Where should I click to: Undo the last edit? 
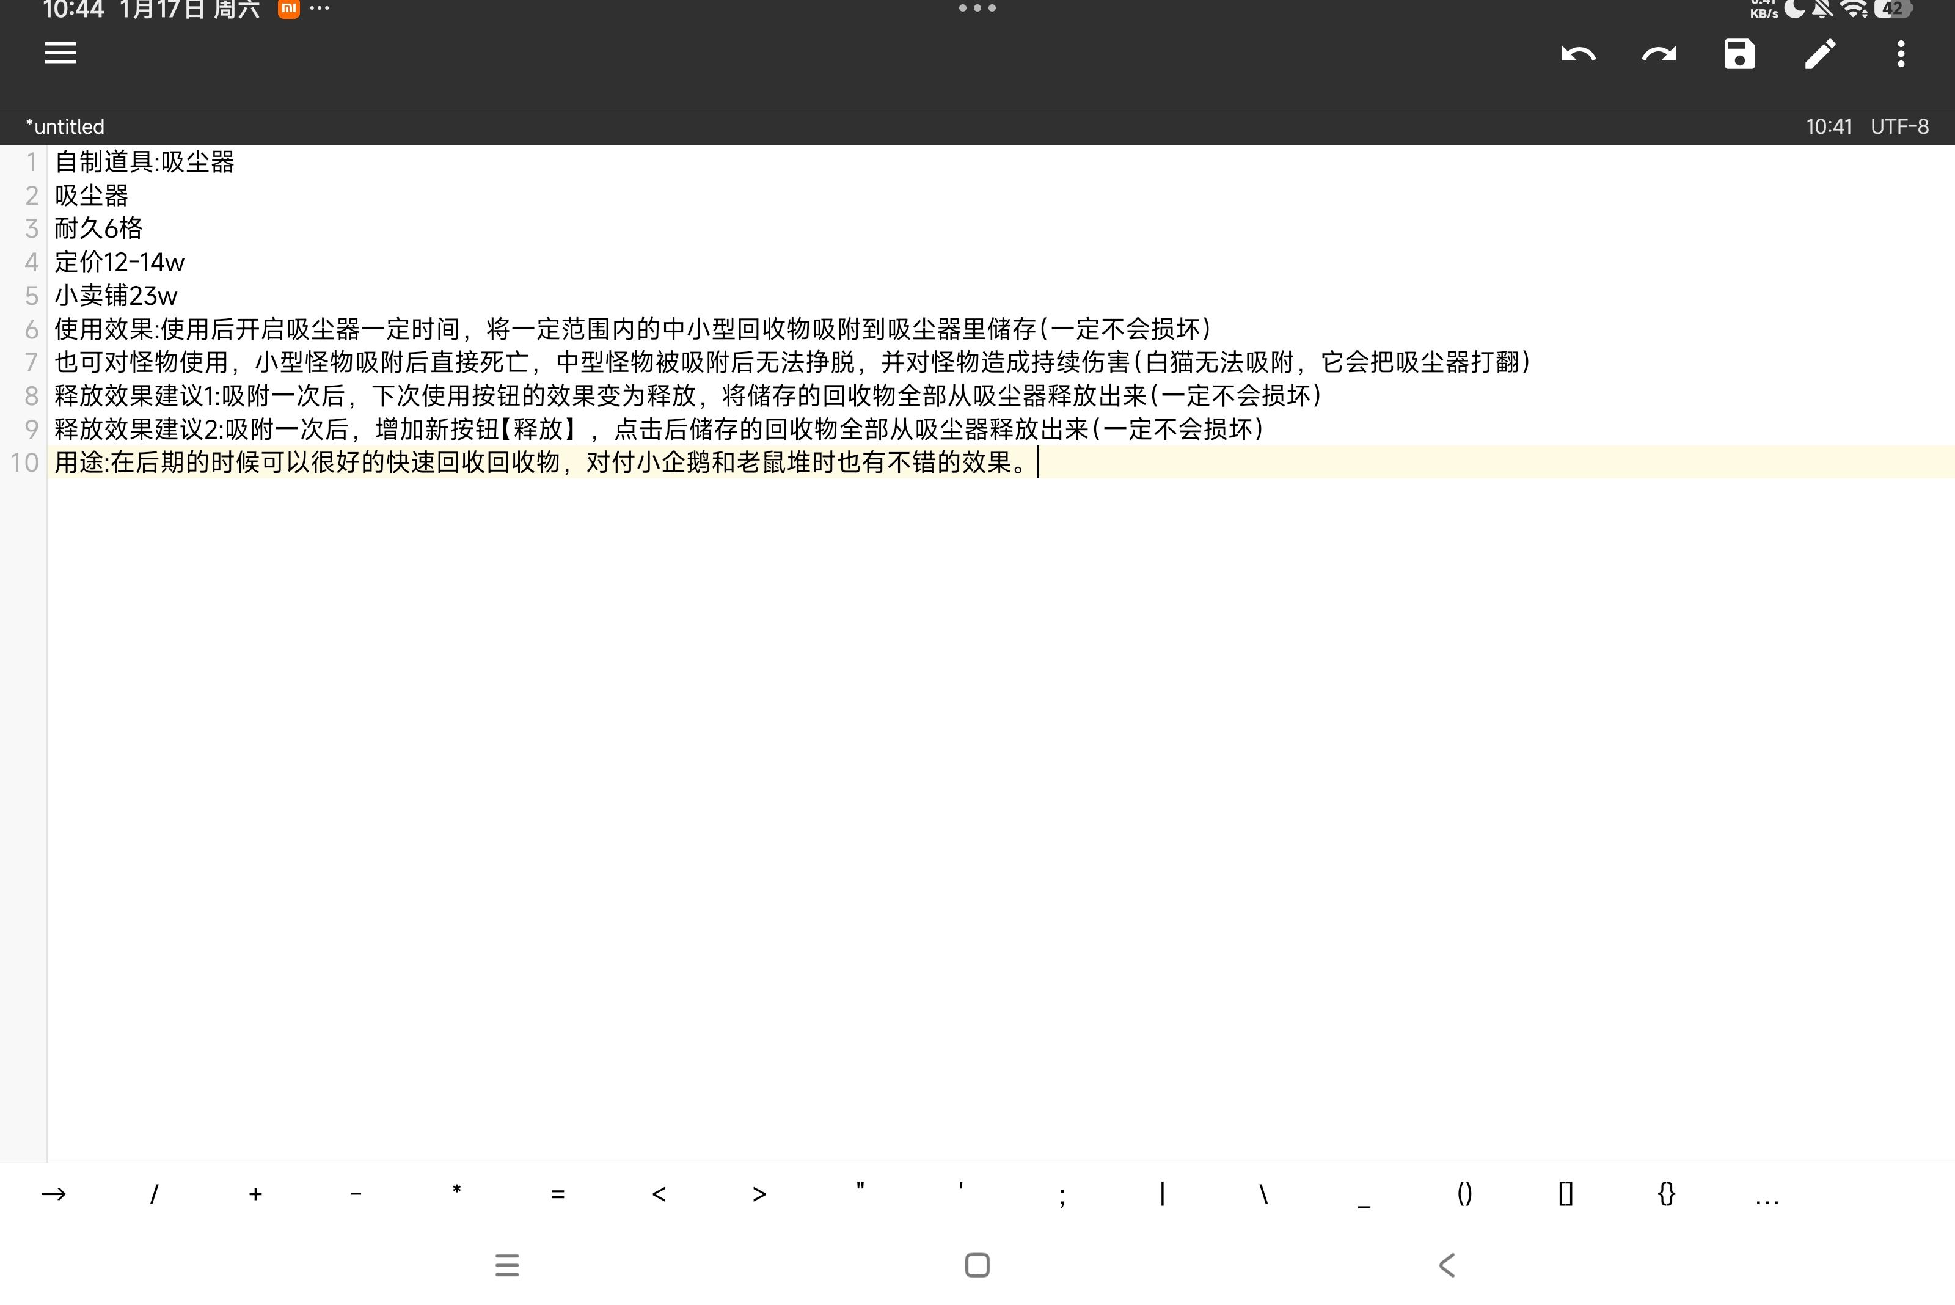[1578, 55]
